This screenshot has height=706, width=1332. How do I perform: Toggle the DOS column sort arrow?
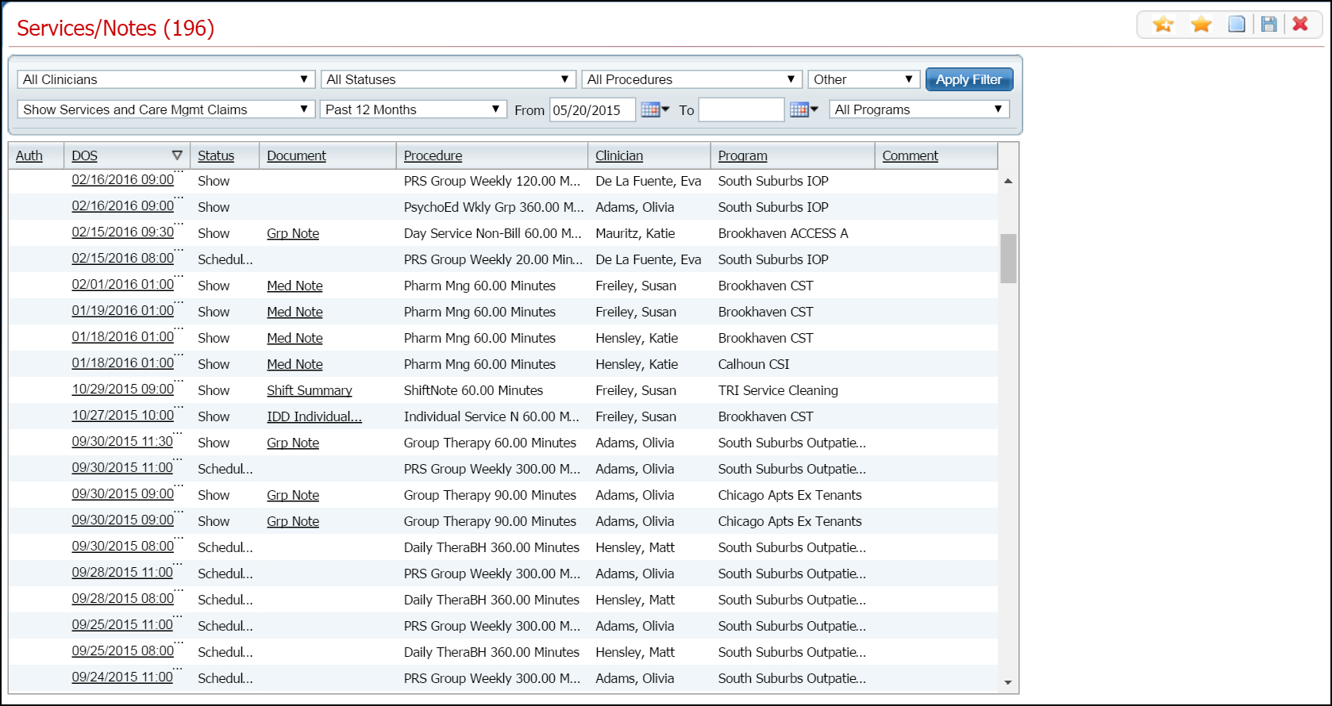[x=177, y=155]
